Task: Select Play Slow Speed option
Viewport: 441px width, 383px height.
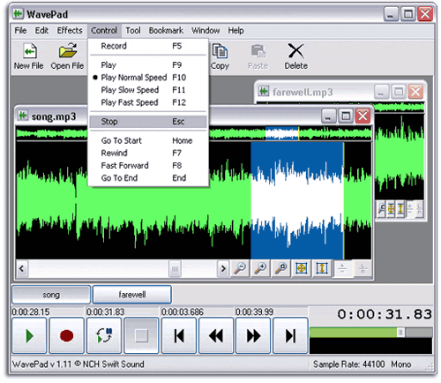Action: [148, 90]
